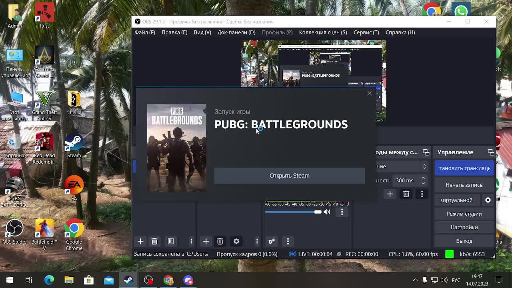Screen dimensions: 512x288
Task: Delete the selected scene
Action: coord(154,241)
